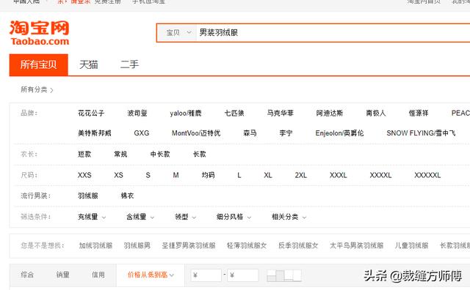Select clothing length 短款

(84, 155)
